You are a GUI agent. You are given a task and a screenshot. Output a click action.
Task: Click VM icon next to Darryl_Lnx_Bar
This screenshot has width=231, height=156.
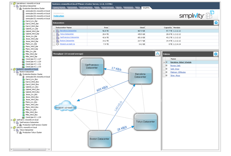coord(23,21)
